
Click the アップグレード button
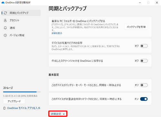[x=14, y=101]
